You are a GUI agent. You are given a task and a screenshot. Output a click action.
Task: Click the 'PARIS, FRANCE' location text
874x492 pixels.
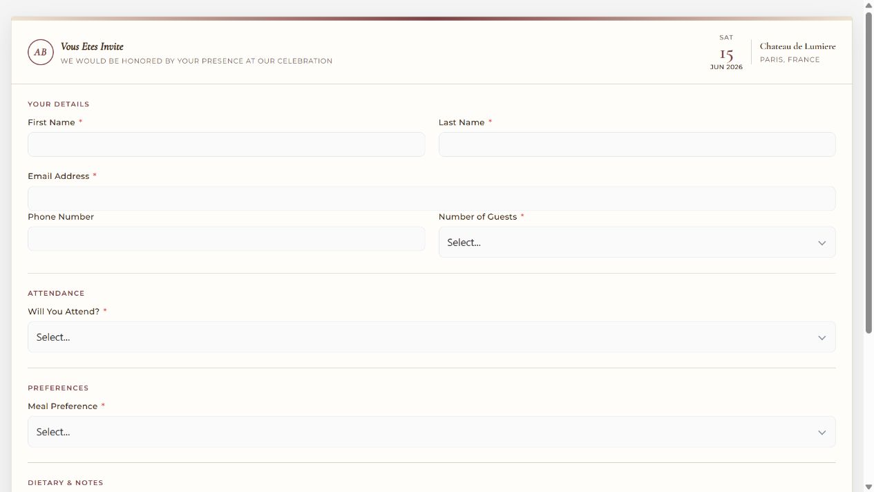(x=790, y=59)
